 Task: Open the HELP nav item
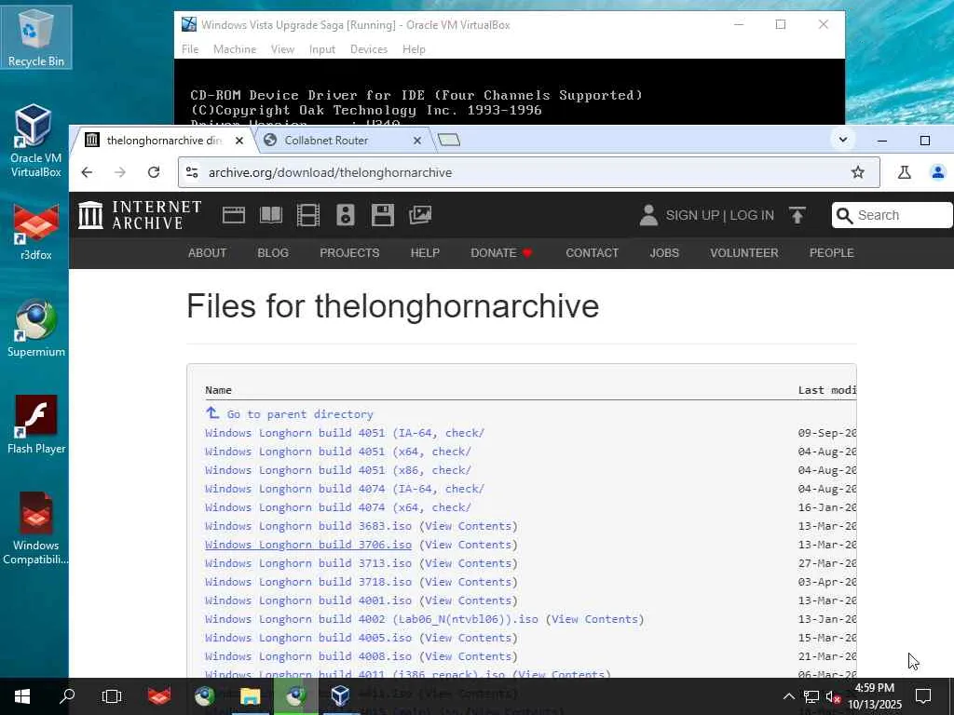coord(425,253)
